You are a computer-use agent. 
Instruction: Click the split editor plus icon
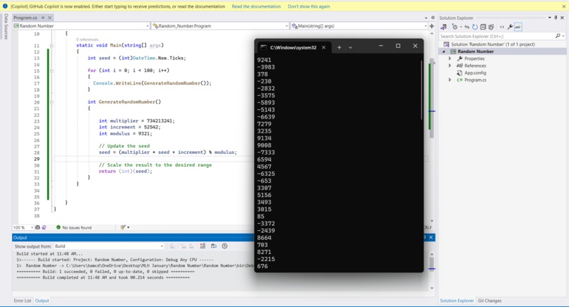(x=432, y=26)
